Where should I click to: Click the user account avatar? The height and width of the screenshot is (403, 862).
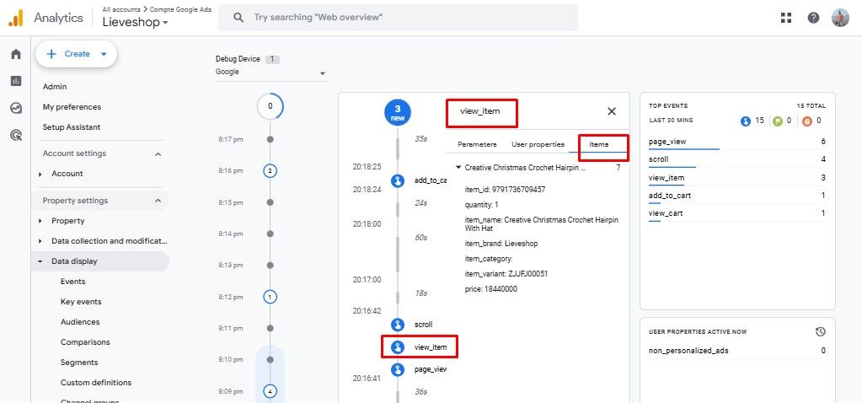coord(840,18)
